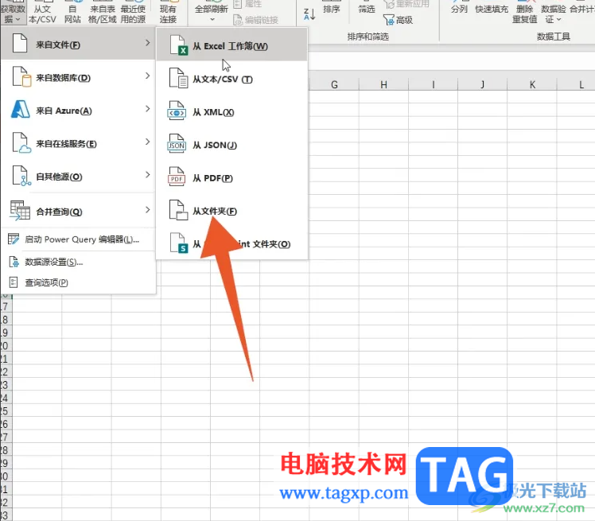Choose 从 Excel 工作簿(W) option
This screenshot has width=595, height=521.
click(231, 45)
